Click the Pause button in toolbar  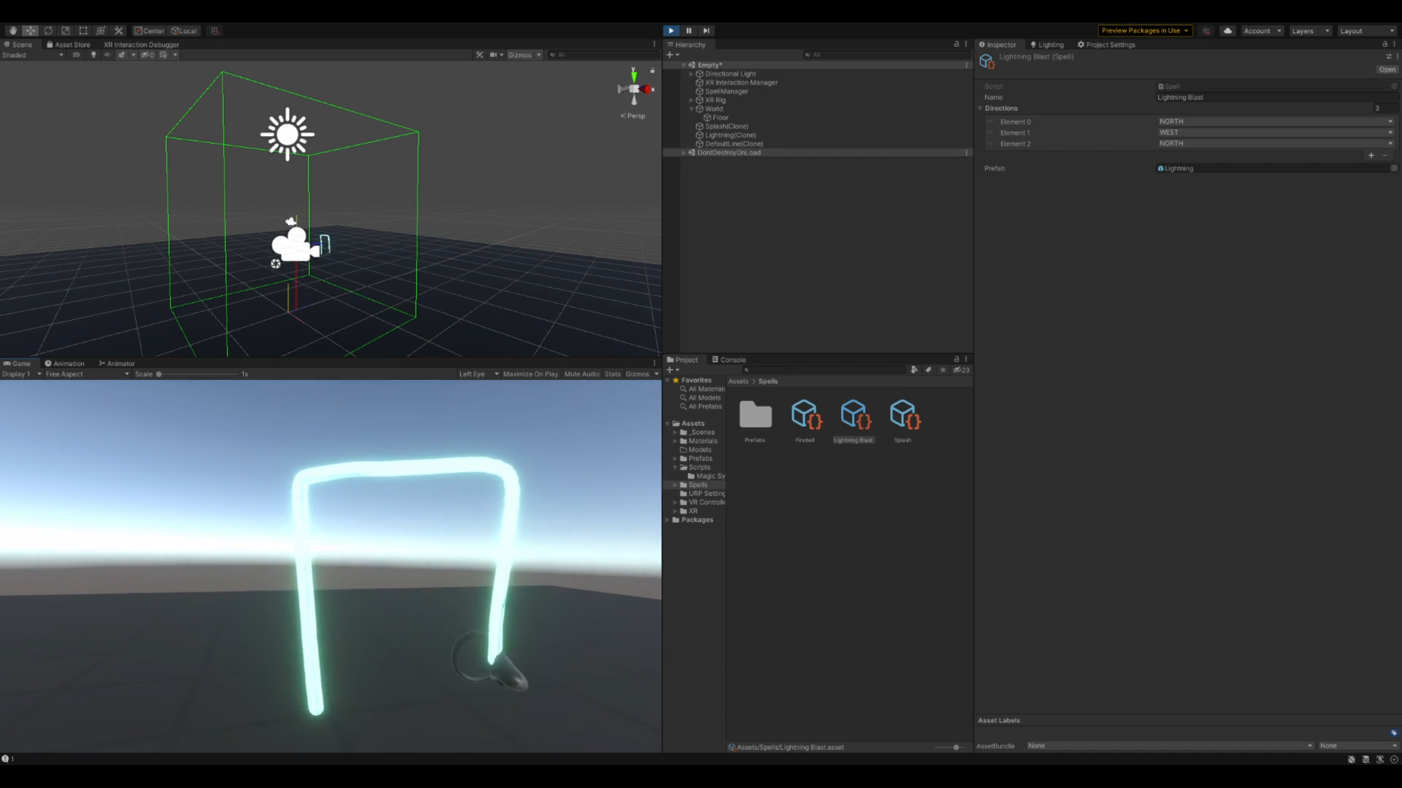[688, 30]
